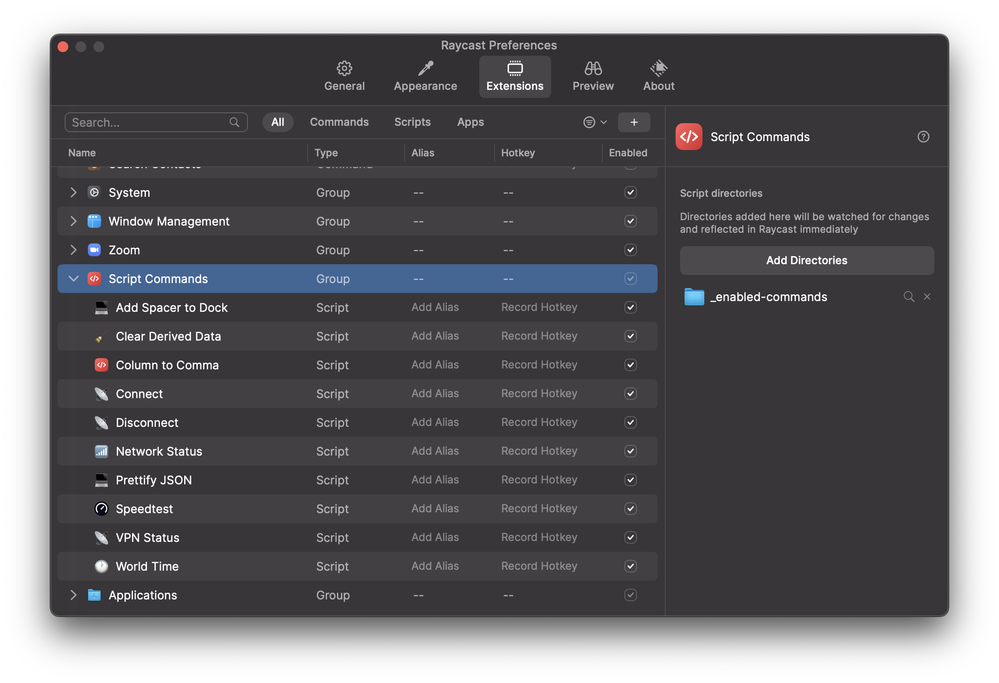Switch to the Appearance tab
This screenshot has width=999, height=683.
tap(425, 76)
